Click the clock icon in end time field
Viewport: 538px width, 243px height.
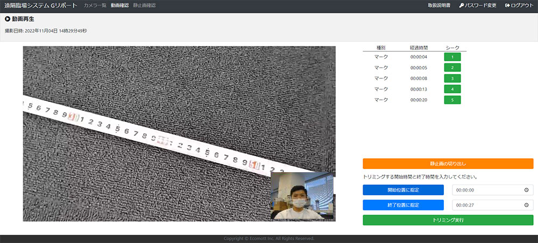coord(526,205)
